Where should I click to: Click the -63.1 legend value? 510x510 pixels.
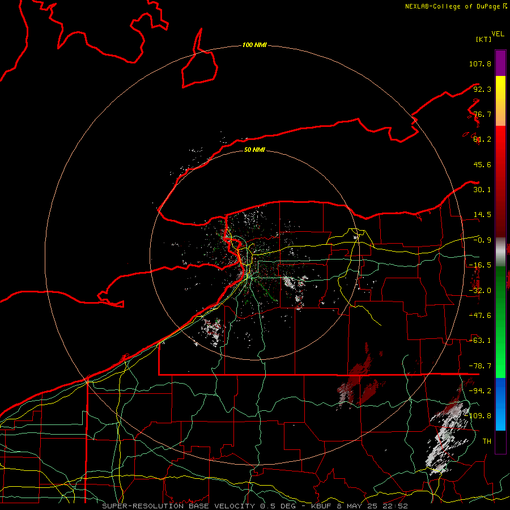coord(480,341)
